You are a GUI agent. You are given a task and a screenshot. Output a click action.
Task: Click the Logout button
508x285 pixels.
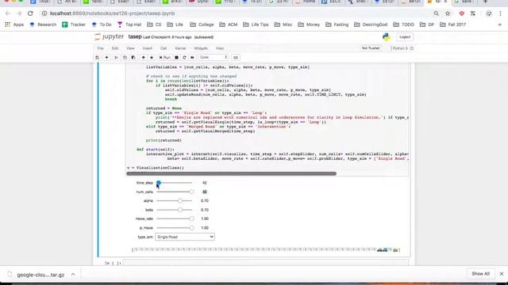(x=405, y=37)
